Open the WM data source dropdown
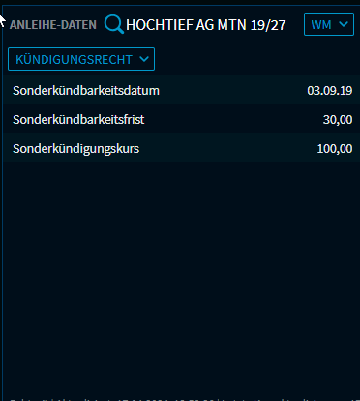The height and width of the screenshot is (401, 360). click(x=329, y=24)
